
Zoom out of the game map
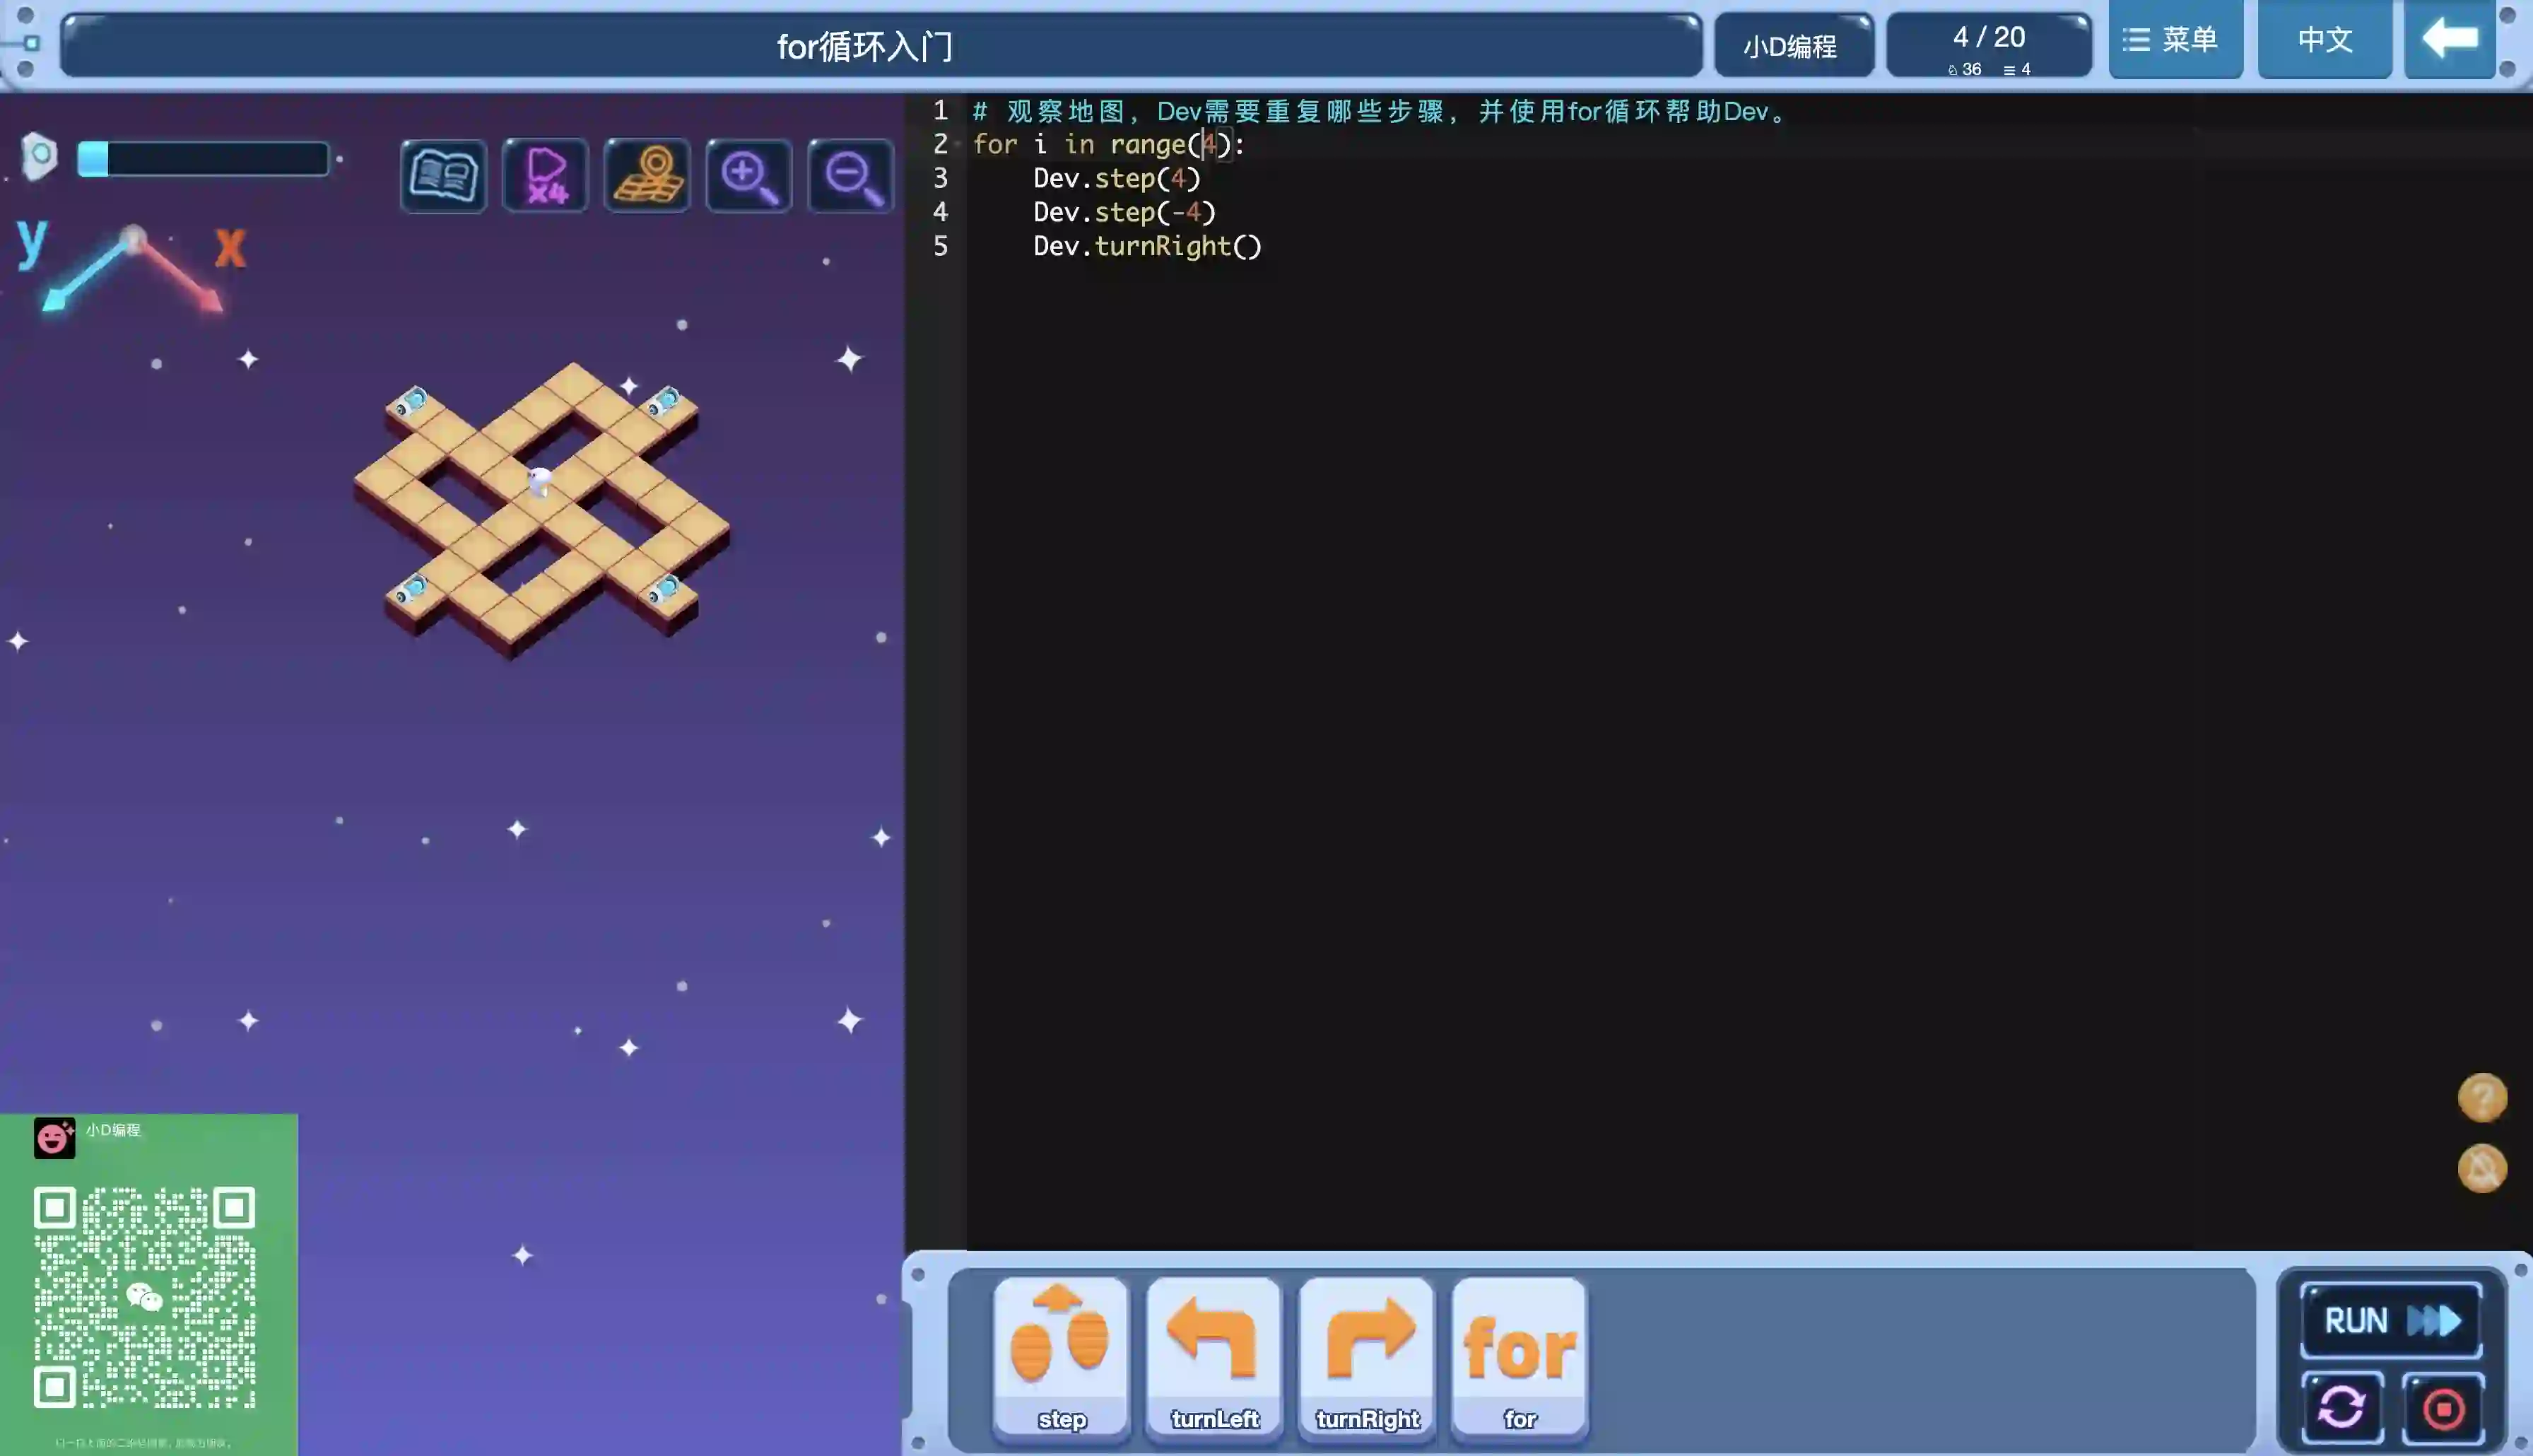click(x=851, y=176)
